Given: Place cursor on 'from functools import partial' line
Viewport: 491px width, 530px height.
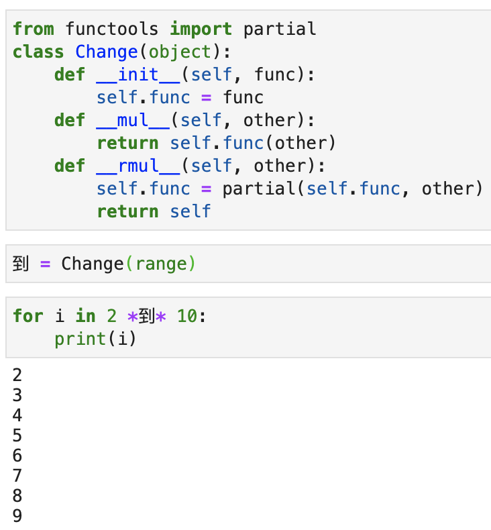Looking at the screenshot, I should (x=164, y=29).
